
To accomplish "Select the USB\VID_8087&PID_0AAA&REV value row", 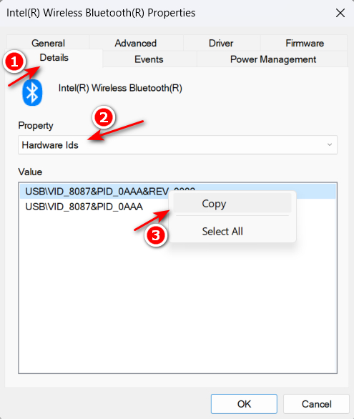I will 177,192.
